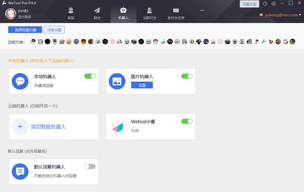Click the 默认回复机器人 message icon
304x192 pixels.
tap(20, 172)
